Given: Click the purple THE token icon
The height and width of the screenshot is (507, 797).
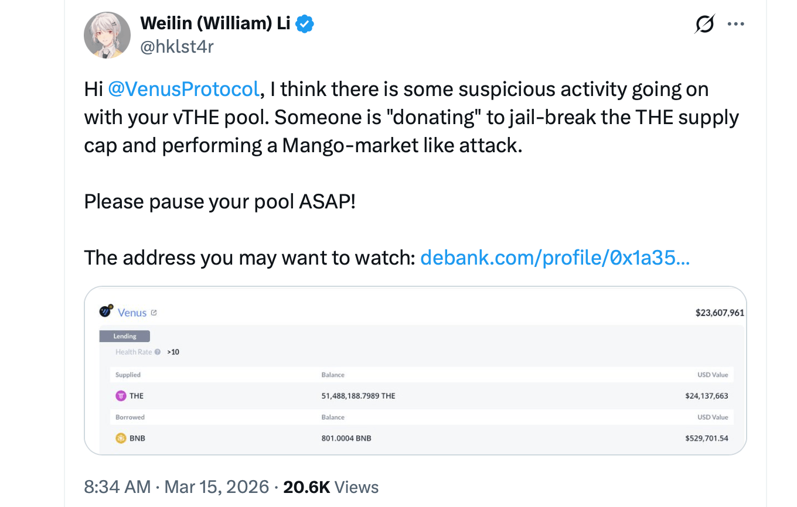Looking at the screenshot, I should (x=121, y=396).
